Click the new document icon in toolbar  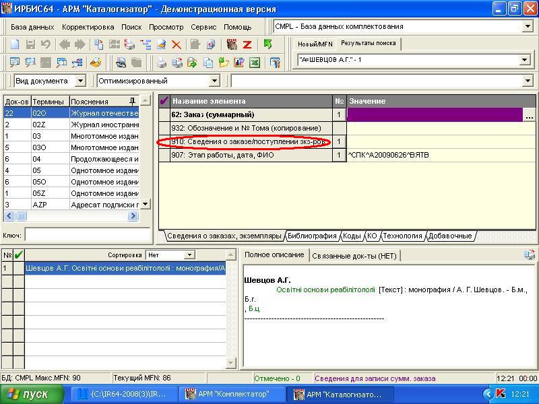(x=15, y=44)
